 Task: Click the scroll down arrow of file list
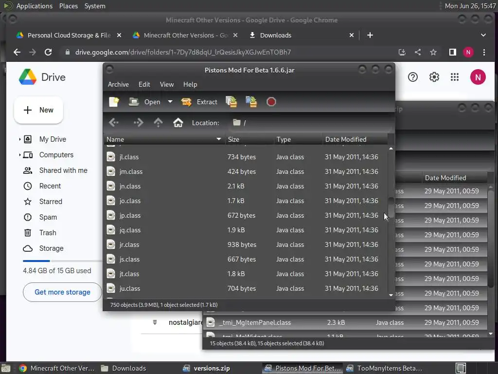pyautogui.click(x=391, y=295)
